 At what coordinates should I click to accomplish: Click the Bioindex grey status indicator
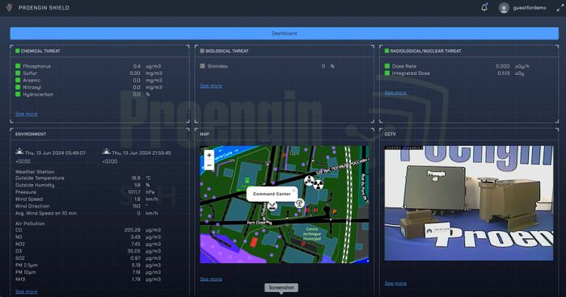coord(202,66)
